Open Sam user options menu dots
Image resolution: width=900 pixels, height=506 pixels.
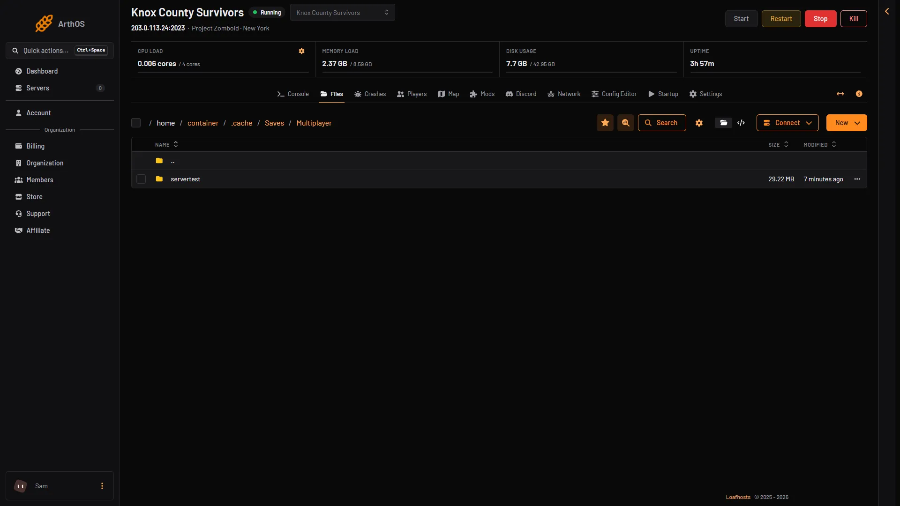[x=102, y=486]
